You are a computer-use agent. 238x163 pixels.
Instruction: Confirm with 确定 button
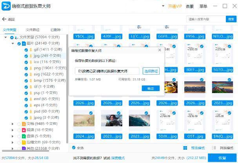click(151, 88)
